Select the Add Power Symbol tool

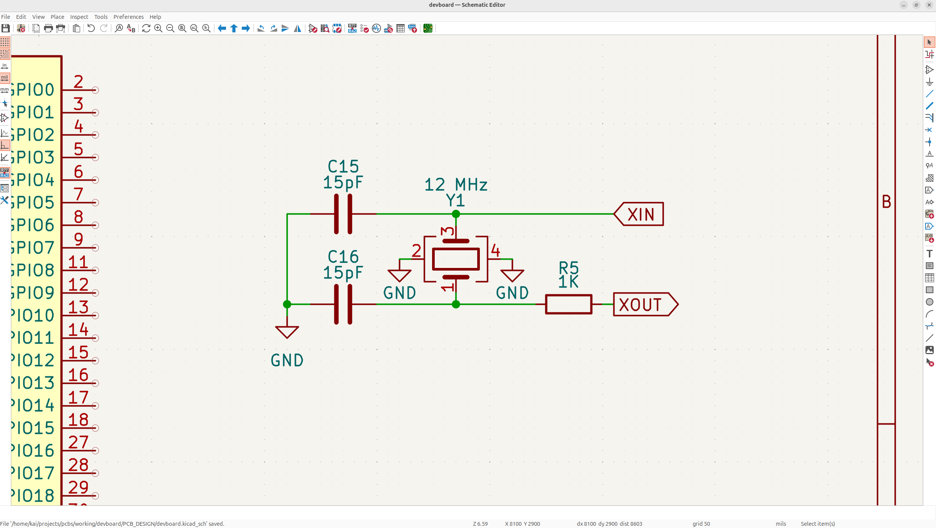[x=929, y=82]
